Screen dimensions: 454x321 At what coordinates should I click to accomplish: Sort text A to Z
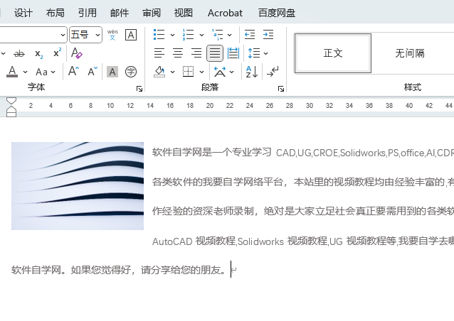[252, 72]
